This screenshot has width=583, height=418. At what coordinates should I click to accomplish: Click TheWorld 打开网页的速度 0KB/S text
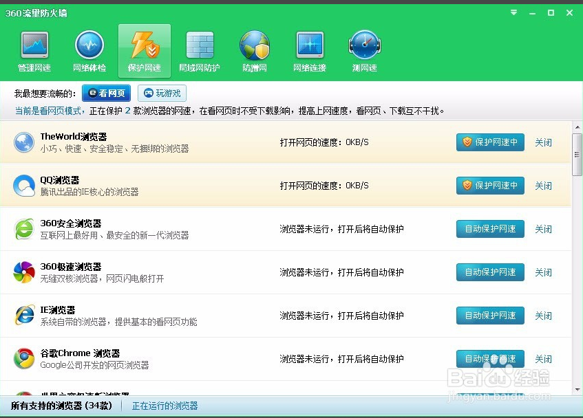point(324,142)
